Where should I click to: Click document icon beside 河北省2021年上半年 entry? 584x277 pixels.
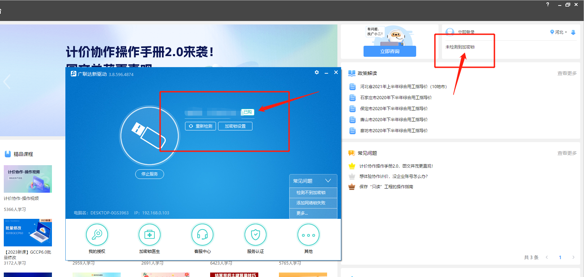coord(352,87)
